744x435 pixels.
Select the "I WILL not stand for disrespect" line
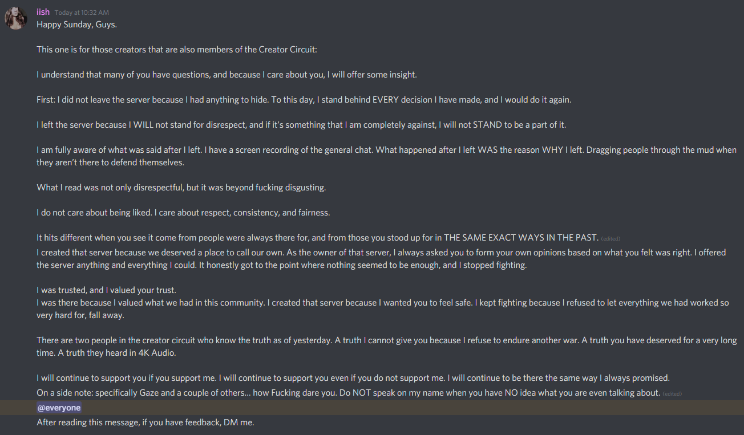click(301, 125)
